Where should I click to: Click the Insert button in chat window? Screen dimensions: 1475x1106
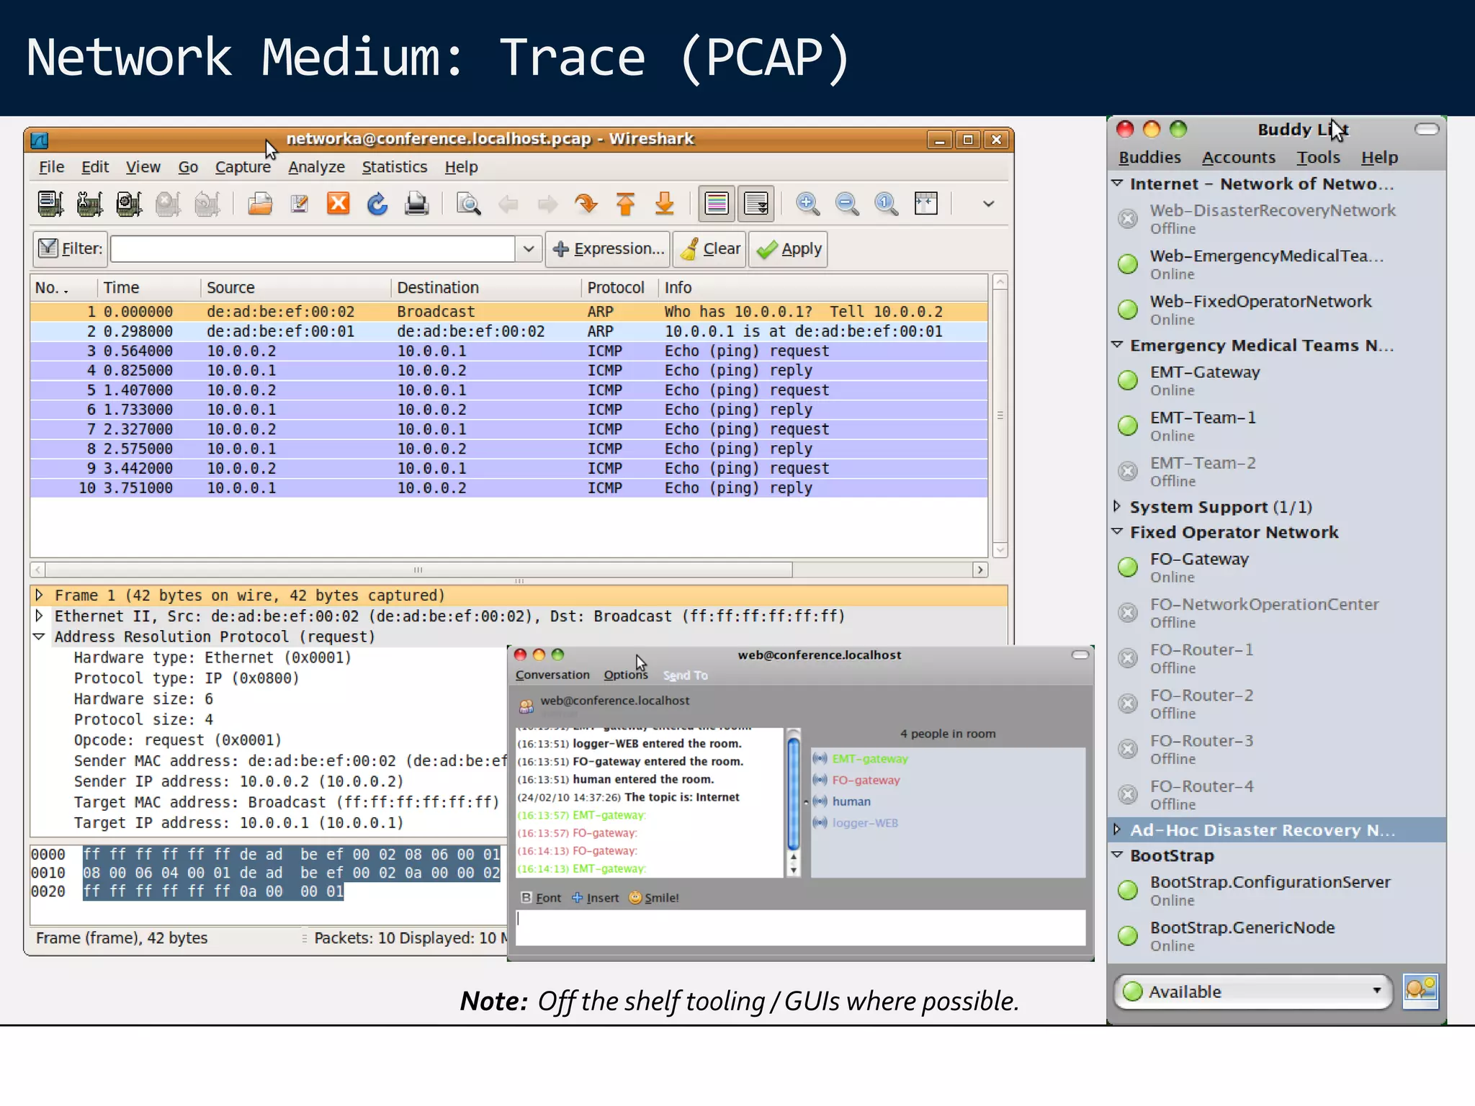pyautogui.click(x=595, y=898)
